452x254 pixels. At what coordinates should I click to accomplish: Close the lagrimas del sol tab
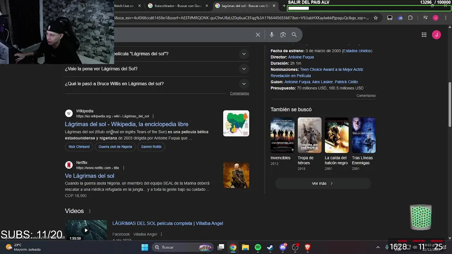click(x=274, y=6)
